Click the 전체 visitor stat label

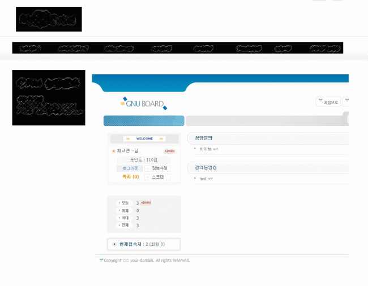pos(125,225)
